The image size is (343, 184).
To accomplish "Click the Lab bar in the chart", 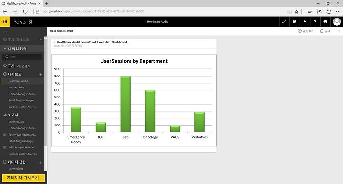I will click(125, 104).
